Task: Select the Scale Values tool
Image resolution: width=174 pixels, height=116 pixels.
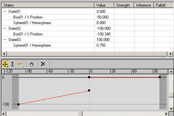Action: (x=13, y=64)
